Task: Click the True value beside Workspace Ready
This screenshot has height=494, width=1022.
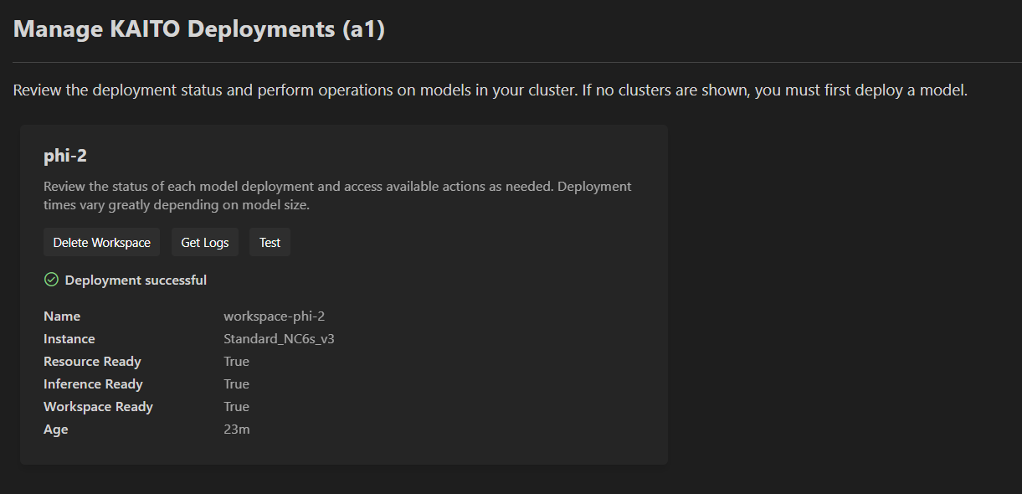Action: coord(237,407)
